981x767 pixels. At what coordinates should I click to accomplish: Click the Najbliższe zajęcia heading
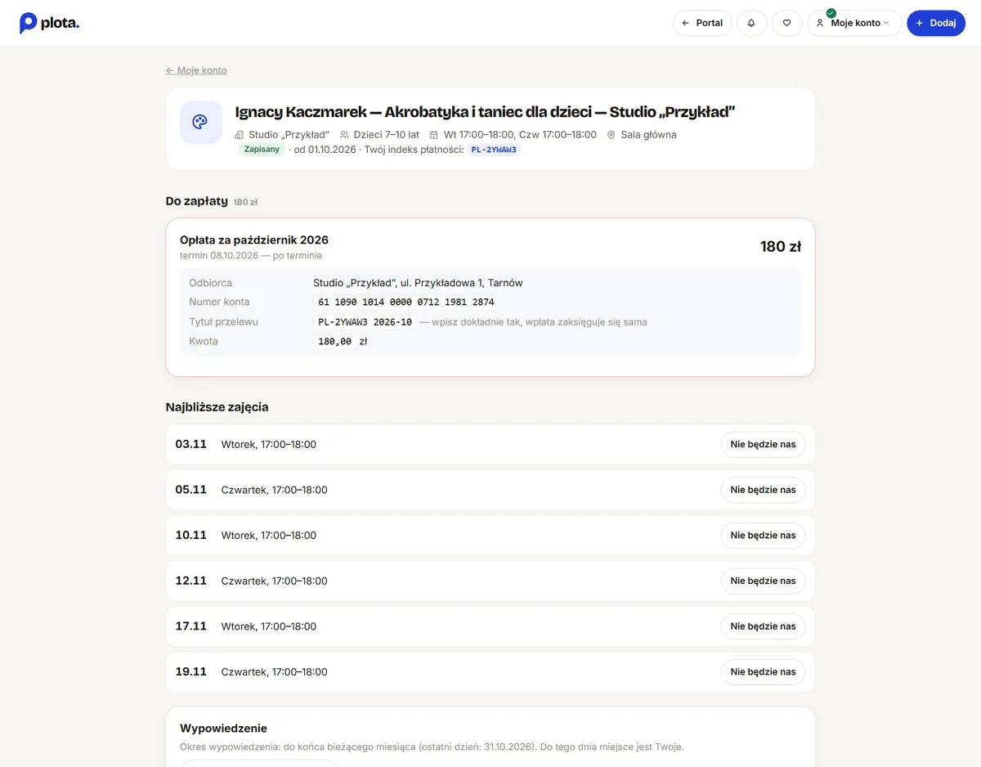click(x=217, y=407)
